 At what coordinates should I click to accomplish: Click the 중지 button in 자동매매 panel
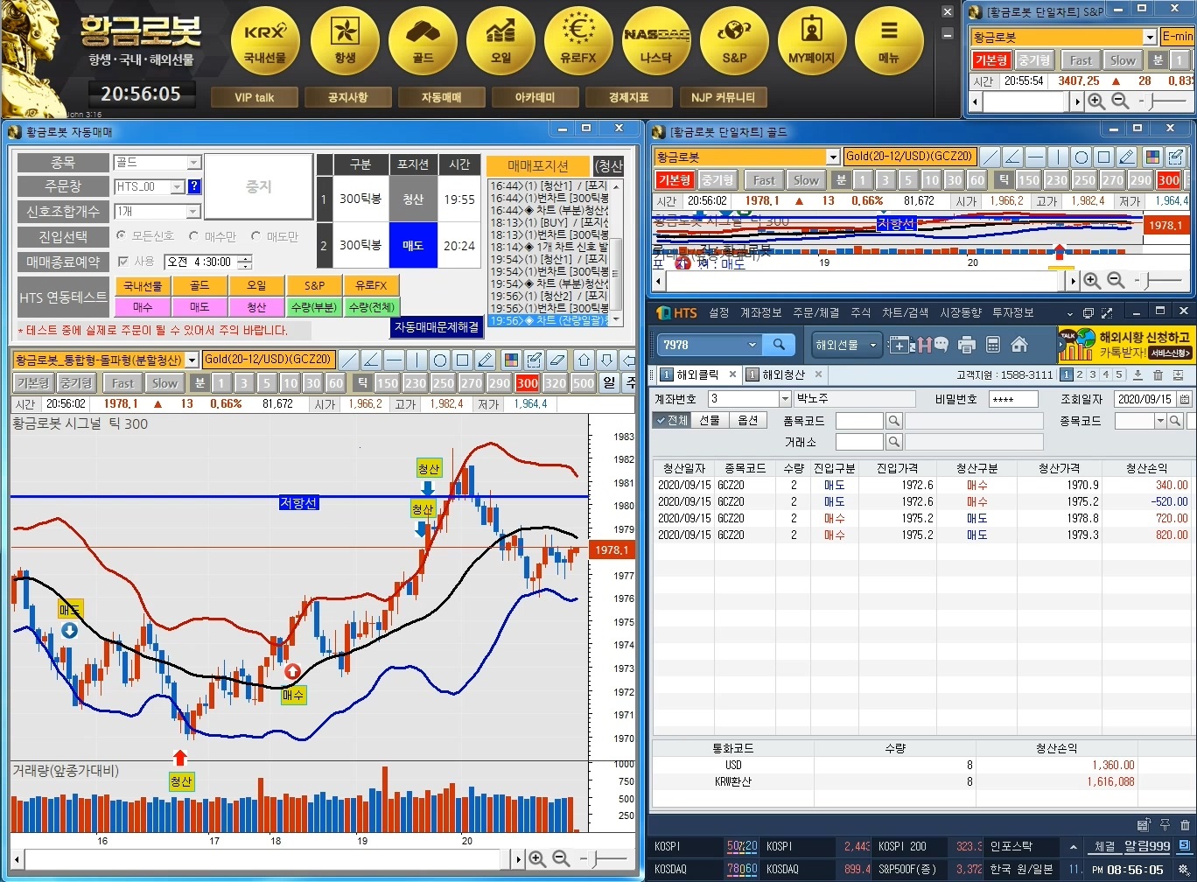258,186
